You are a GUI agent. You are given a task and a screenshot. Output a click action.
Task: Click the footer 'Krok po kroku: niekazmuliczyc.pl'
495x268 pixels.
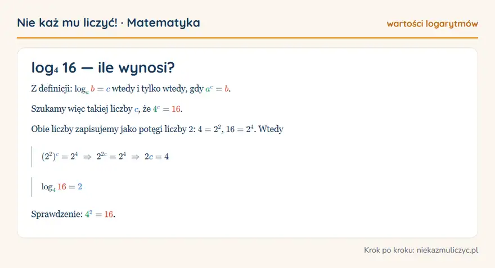point(421,251)
